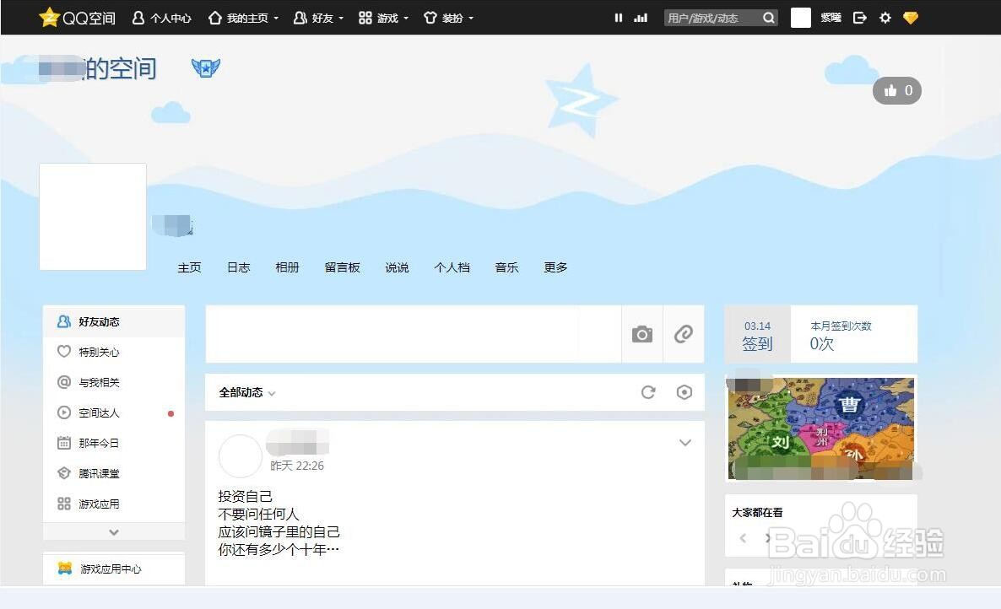
Task: Click the logout exit icon
Action: click(x=860, y=18)
